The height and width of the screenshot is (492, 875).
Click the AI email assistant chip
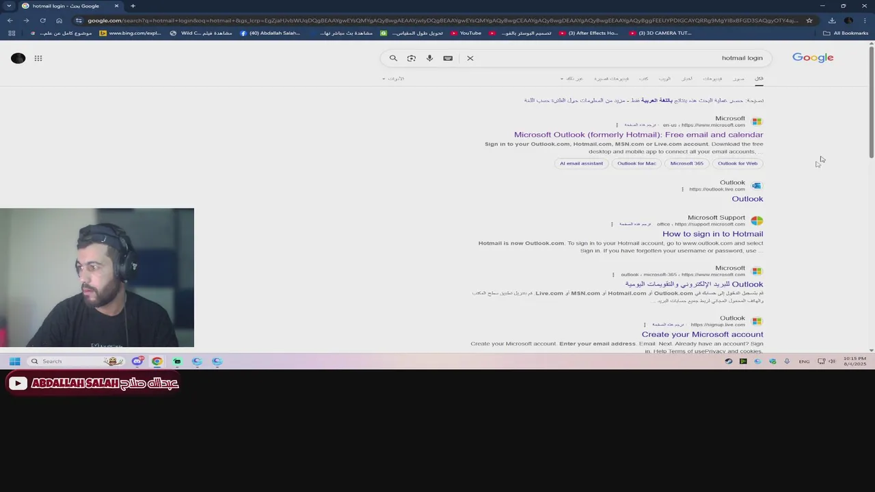coord(581,163)
